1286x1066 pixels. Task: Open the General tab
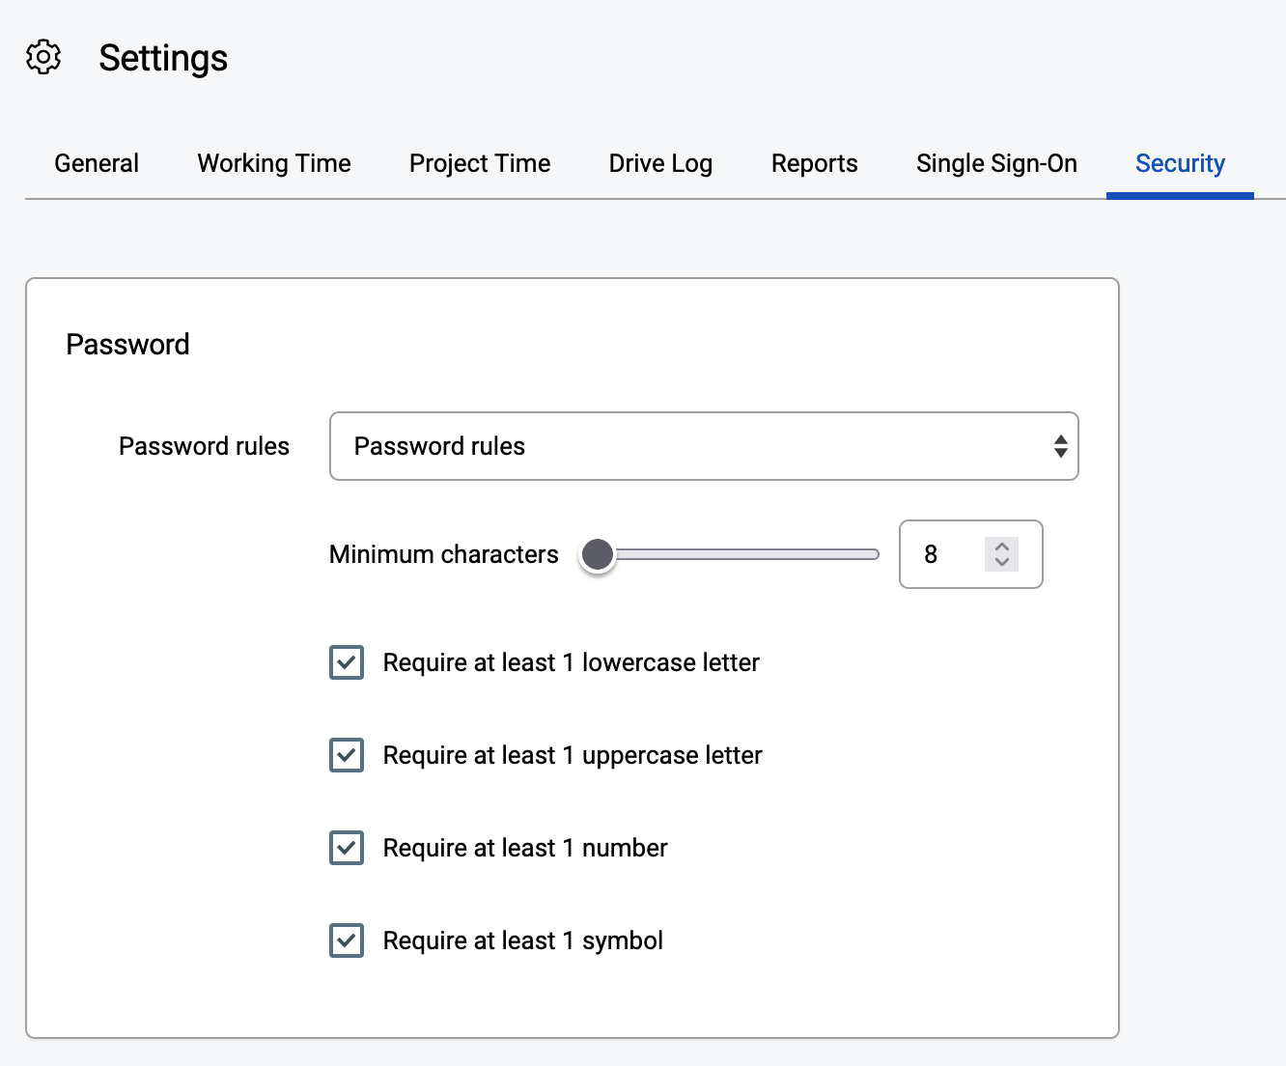97,163
